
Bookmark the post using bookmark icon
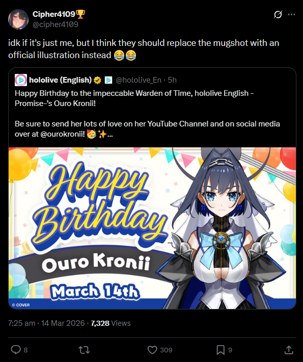pos(221,350)
